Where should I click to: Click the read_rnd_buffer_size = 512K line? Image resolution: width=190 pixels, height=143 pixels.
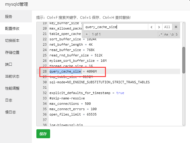[76, 55]
